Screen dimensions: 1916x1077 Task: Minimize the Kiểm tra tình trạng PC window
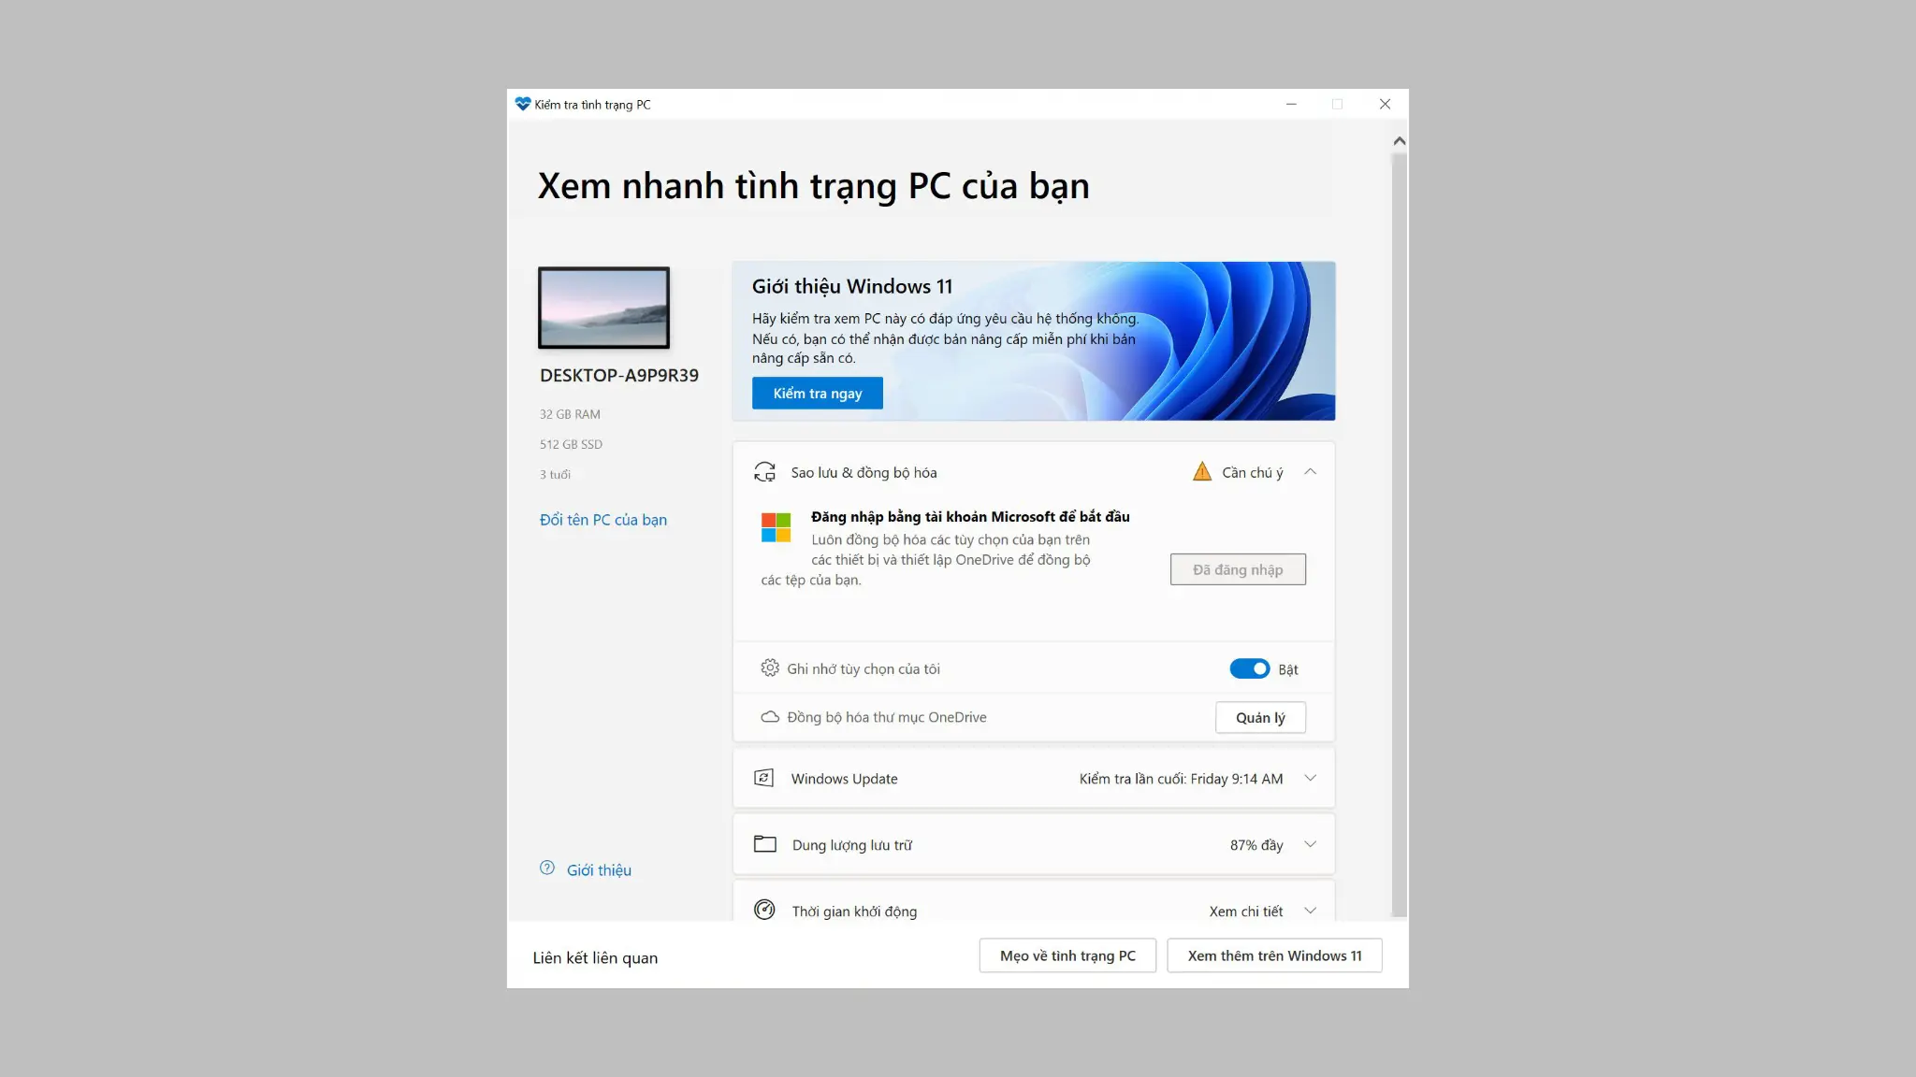(x=1291, y=104)
